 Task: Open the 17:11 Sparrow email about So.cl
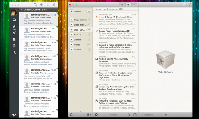[39, 33]
